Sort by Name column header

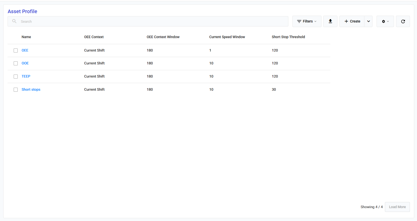[26, 37]
